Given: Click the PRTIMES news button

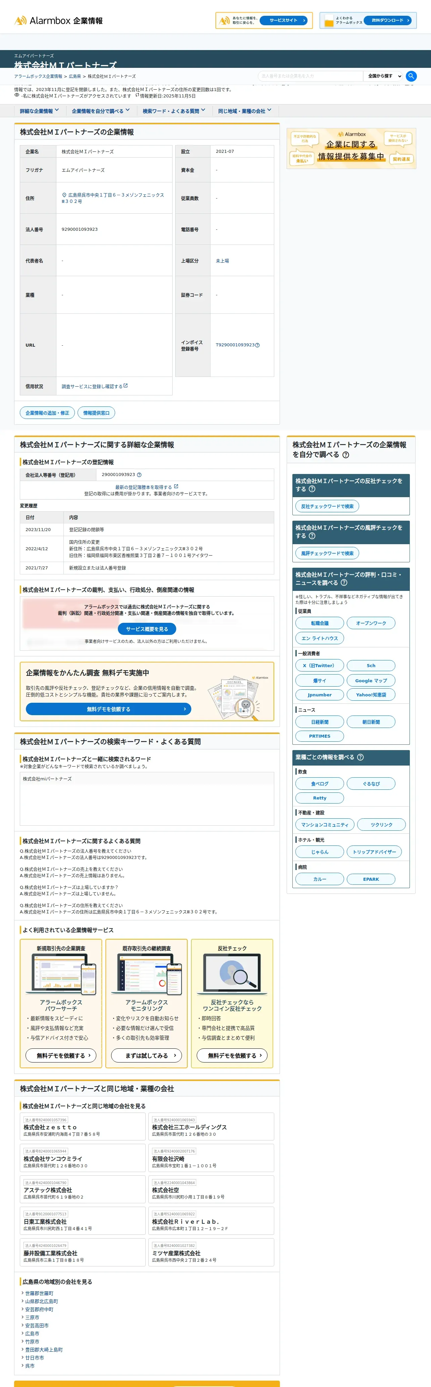Looking at the screenshot, I should [x=320, y=736].
